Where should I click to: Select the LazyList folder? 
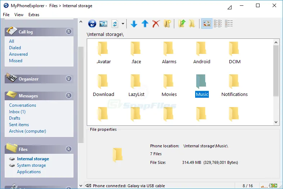coord(136,86)
